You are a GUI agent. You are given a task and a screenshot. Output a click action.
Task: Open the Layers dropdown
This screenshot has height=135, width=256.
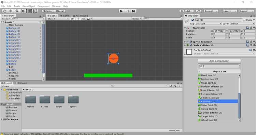coord(230,11)
